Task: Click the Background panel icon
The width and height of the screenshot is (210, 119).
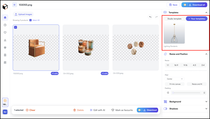Action: coord(165,102)
